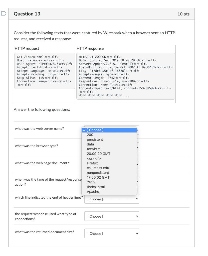Click the 'data data data data data ...' line
The image size is (208, 256).
[x=104, y=95]
